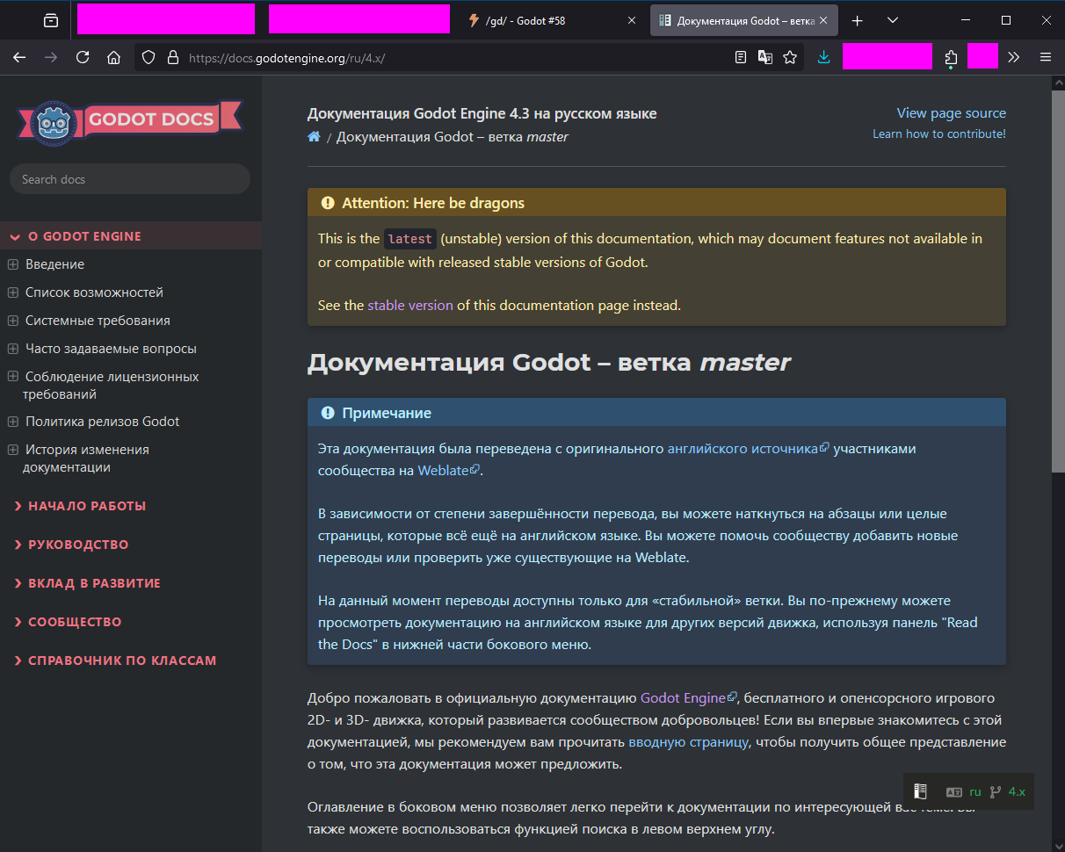Toggle Firefox Reader View icon
Image resolution: width=1065 pixels, height=852 pixels.
point(741,57)
